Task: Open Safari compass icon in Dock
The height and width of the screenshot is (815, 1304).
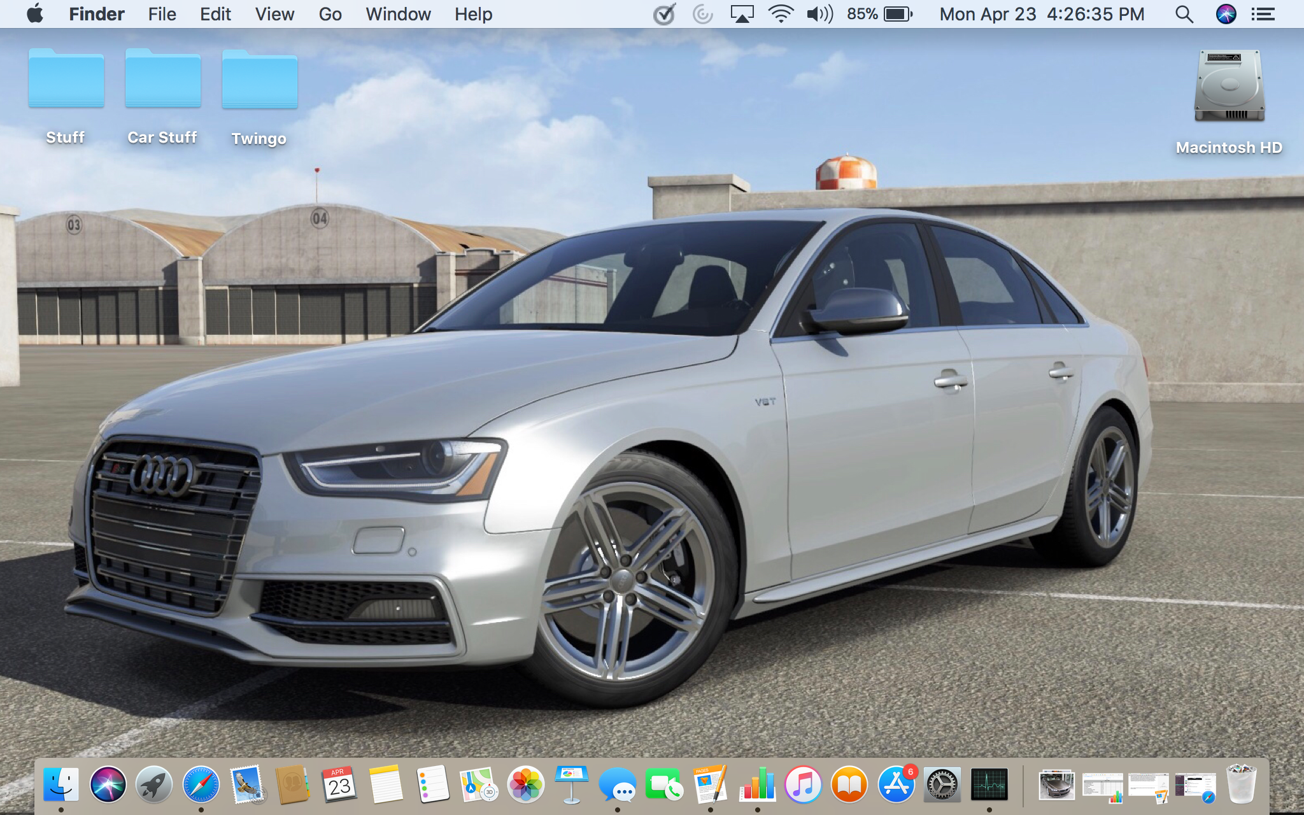Action: [x=201, y=784]
